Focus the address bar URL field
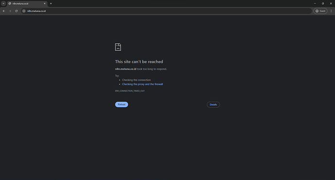 point(167,11)
